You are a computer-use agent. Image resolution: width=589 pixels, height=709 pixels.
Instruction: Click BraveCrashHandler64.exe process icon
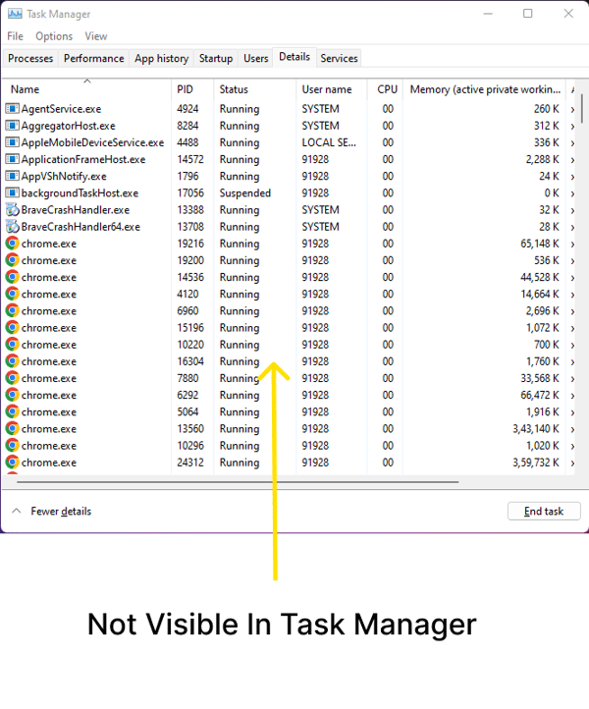[x=13, y=227]
